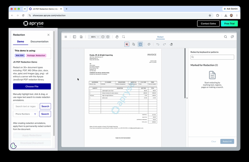Click the Apryse logo
Image resolution: width=249 pixels, height=162 pixels.
33,24
